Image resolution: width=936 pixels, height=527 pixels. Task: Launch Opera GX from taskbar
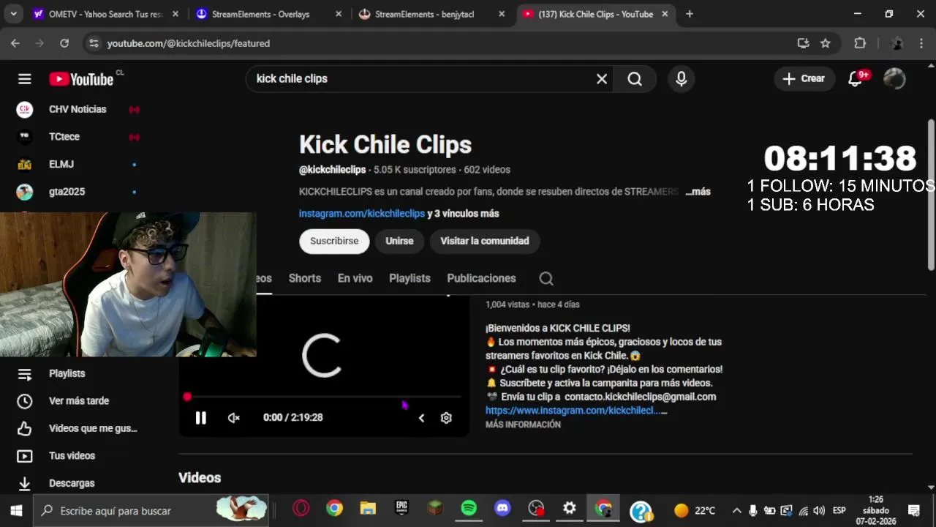point(301,509)
